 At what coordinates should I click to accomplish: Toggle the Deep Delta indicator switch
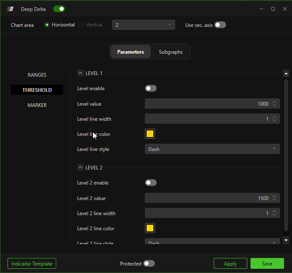[59, 9]
